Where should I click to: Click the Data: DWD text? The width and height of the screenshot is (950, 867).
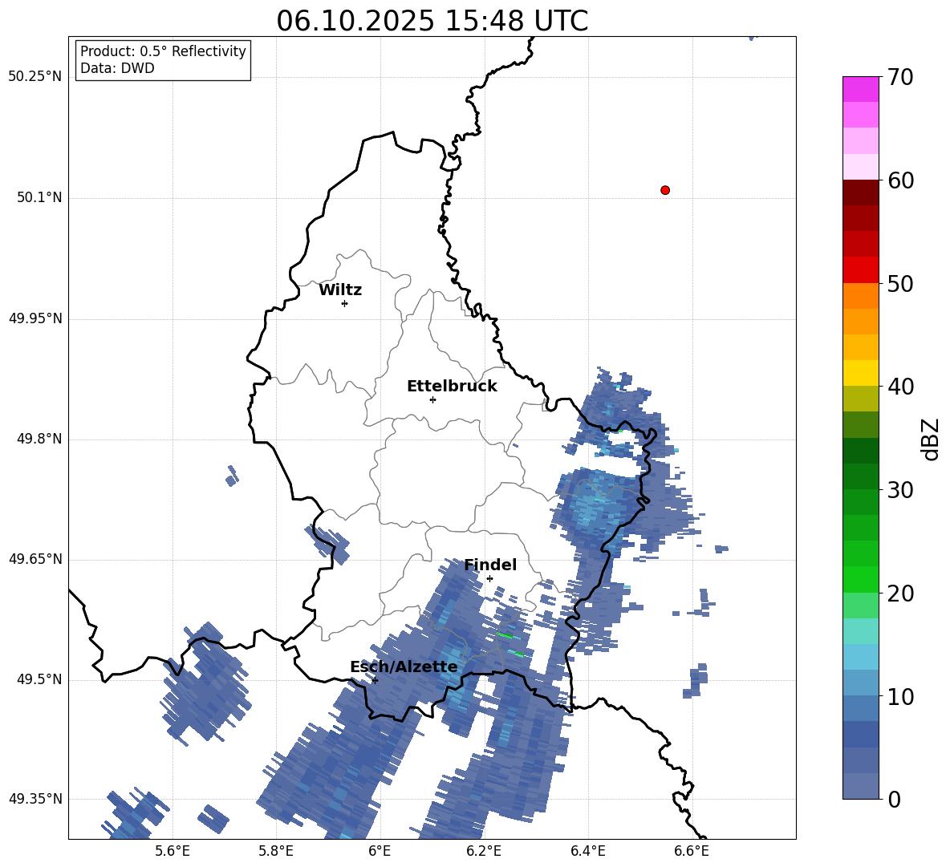(x=117, y=68)
